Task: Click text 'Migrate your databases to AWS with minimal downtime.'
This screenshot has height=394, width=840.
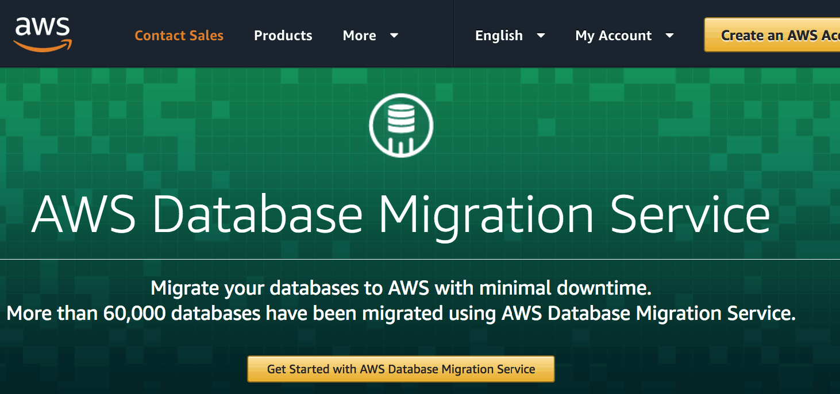Action: [401, 287]
